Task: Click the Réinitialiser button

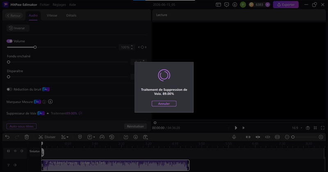Action: point(135,126)
